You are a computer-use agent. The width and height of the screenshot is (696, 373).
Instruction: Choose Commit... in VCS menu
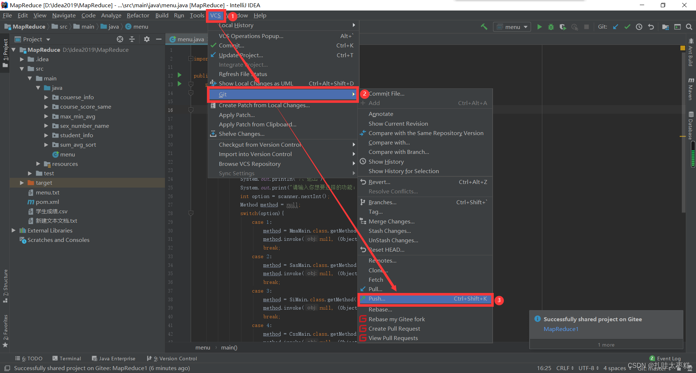click(x=283, y=45)
